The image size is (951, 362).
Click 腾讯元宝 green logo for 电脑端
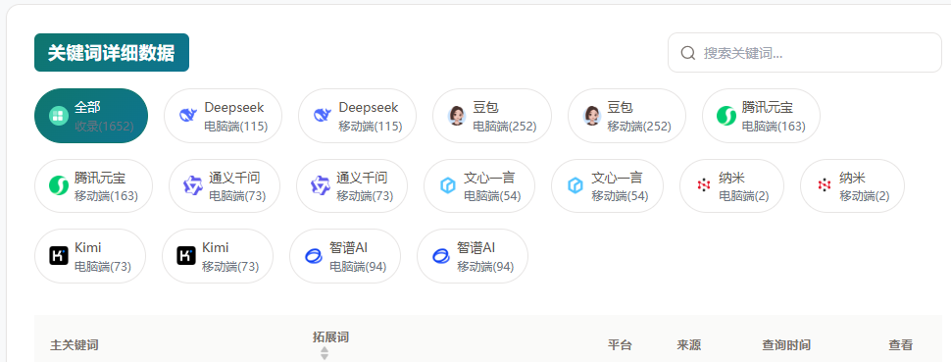tap(726, 116)
